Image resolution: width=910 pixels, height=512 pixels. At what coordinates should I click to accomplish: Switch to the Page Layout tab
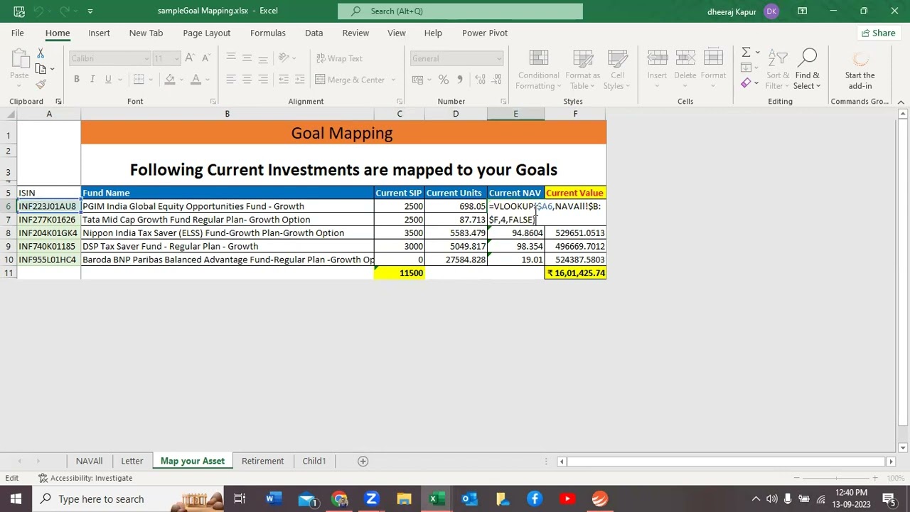click(x=206, y=33)
